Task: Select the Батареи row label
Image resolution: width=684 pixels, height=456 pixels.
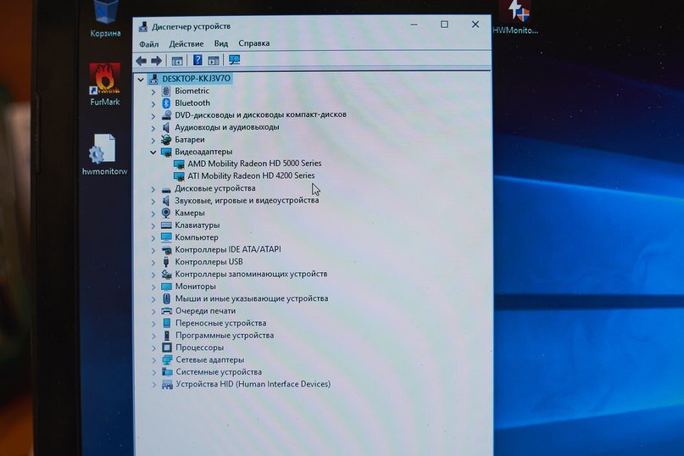Action: click(x=190, y=140)
